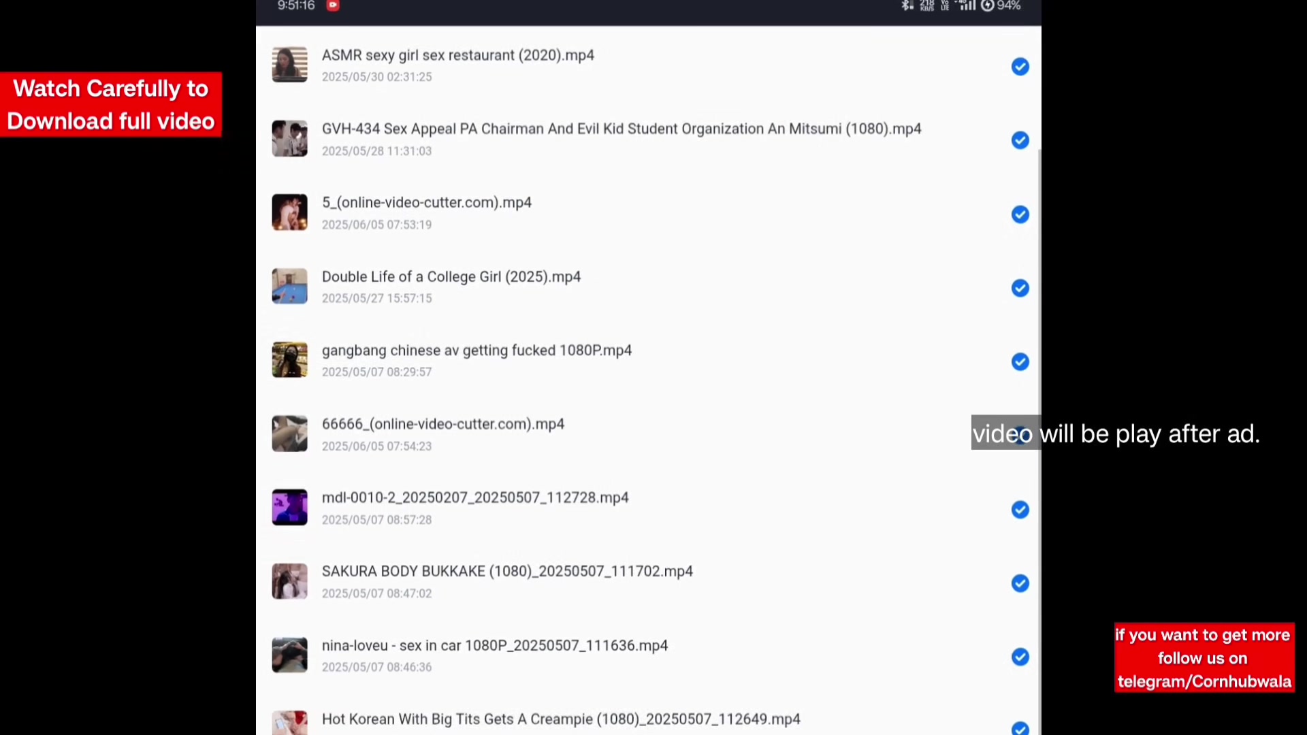Image resolution: width=1307 pixels, height=735 pixels.
Task: Click the red screen recording icon in status bar
Action: tap(333, 5)
